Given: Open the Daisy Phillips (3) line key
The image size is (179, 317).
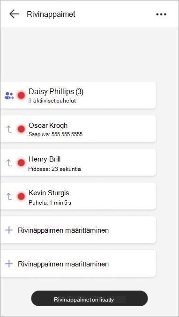Looking at the screenshot, I should (78, 95).
